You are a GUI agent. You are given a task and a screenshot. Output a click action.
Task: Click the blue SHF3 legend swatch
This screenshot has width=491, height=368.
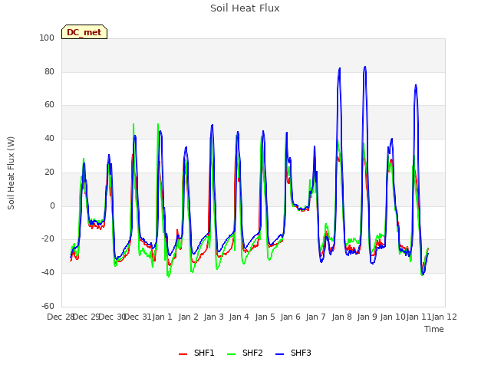click(x=279, y=354)
